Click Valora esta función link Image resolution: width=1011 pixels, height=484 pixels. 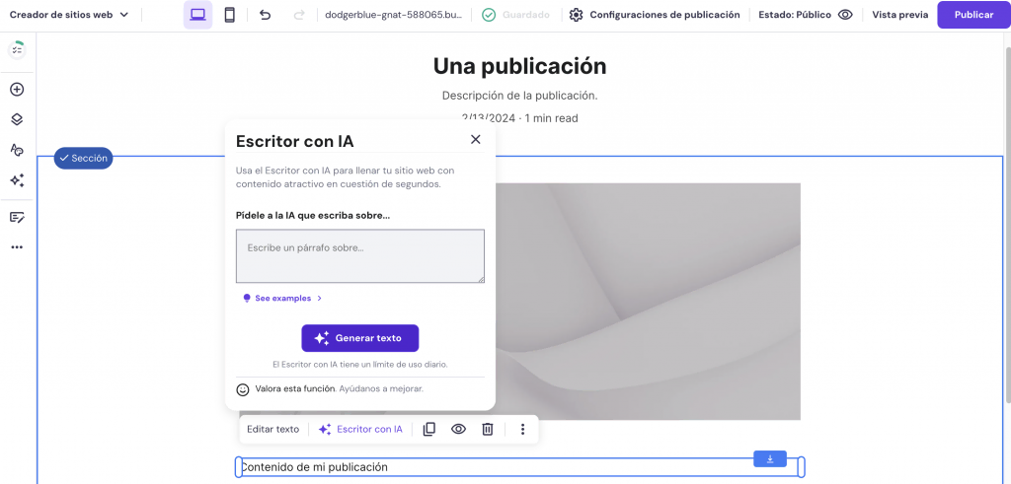click(294, 388)
